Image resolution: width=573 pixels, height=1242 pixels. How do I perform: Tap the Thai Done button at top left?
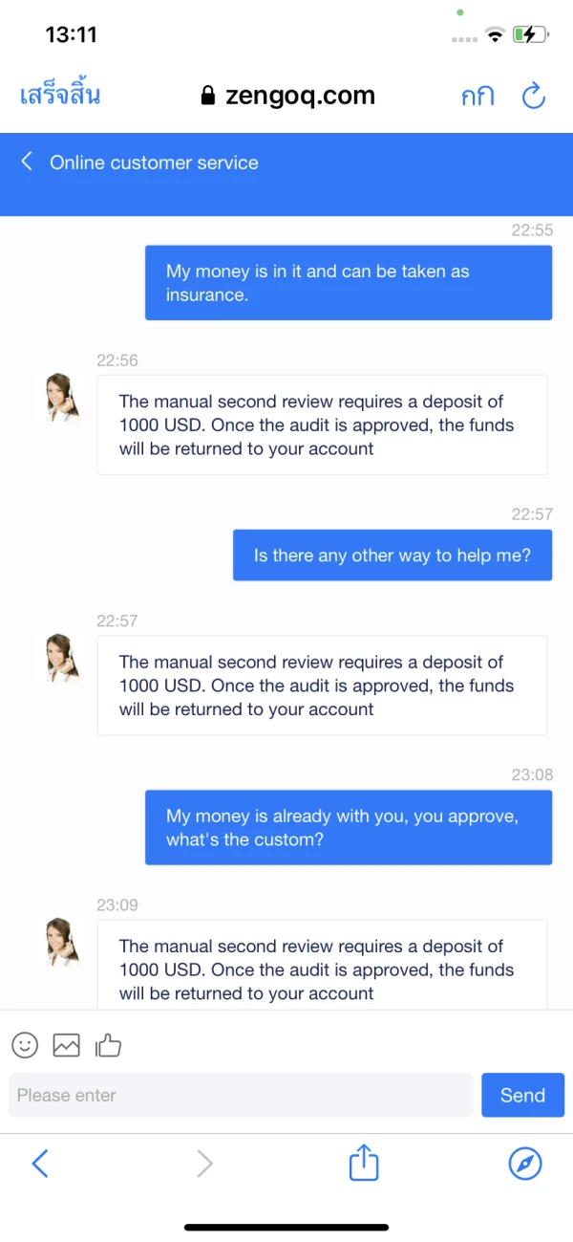(x=60, y=96)
